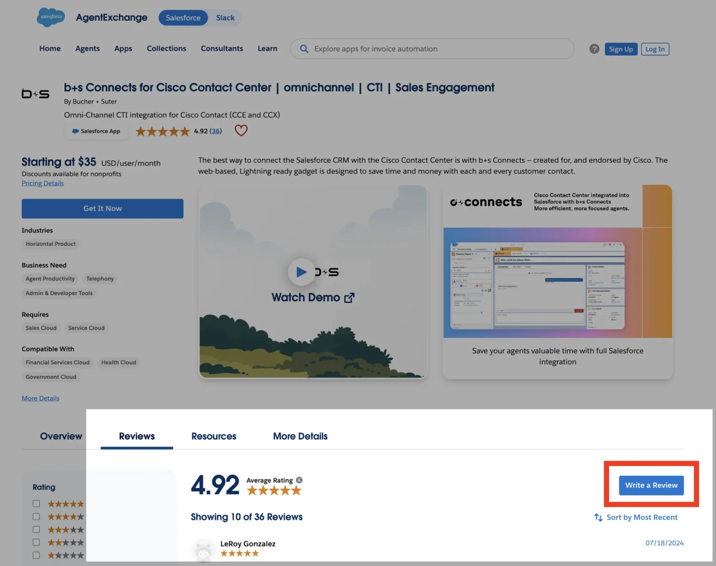
Task: Click the Salesforce cloud logo
Action: coord(51,17)
